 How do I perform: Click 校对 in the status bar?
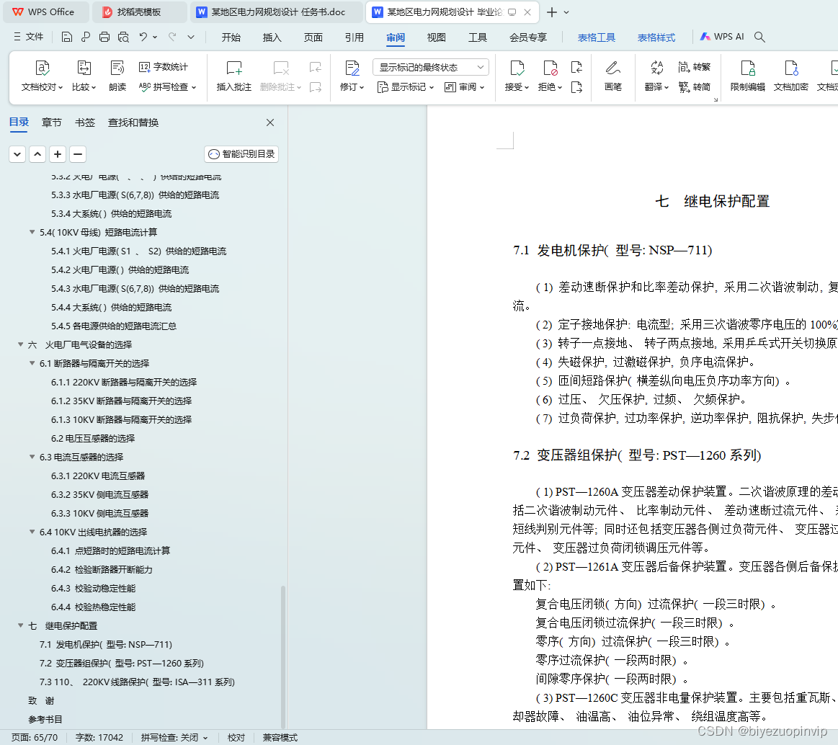pyautogui.click(x=236, y=738)
